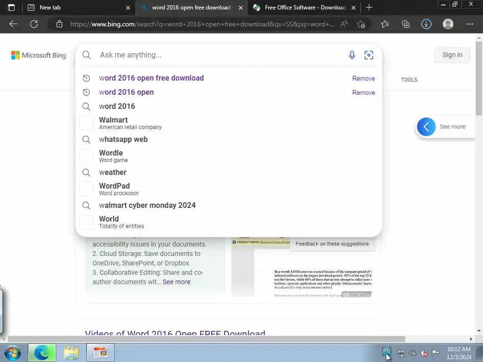Click the muted volume tray icon

424,353
